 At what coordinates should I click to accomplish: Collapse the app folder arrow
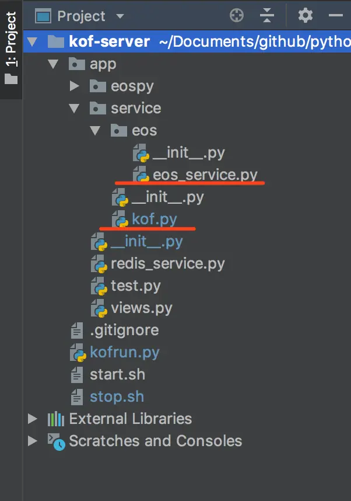pyautogui.click(x=53, y=64)
